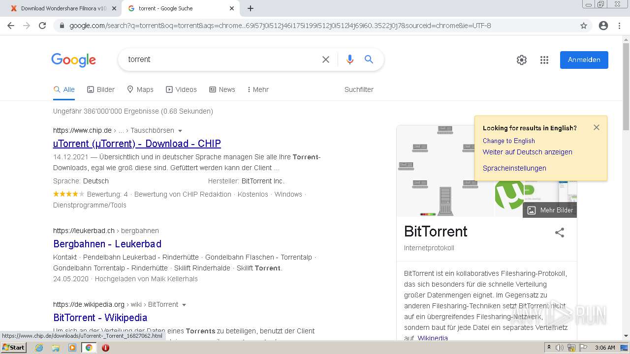Expand Wikipedia result options arrow
The height and width of the screenshot is (354, 630).
pos(184,305)
